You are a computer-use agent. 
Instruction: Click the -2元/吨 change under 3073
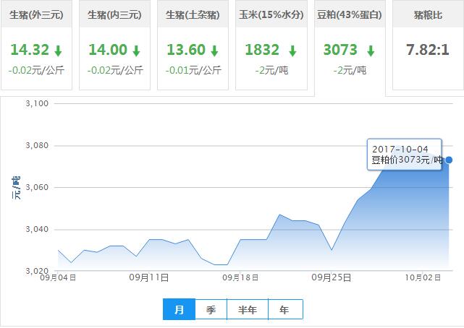point(350,70)
